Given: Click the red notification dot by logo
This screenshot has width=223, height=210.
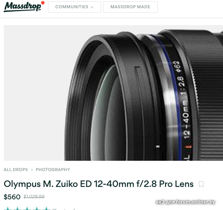Looking at the screenshot, I should (x=43, y=3).
